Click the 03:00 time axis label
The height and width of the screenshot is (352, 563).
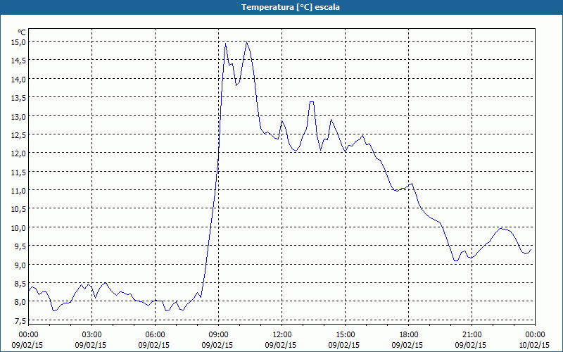click(x=91, y=335)
